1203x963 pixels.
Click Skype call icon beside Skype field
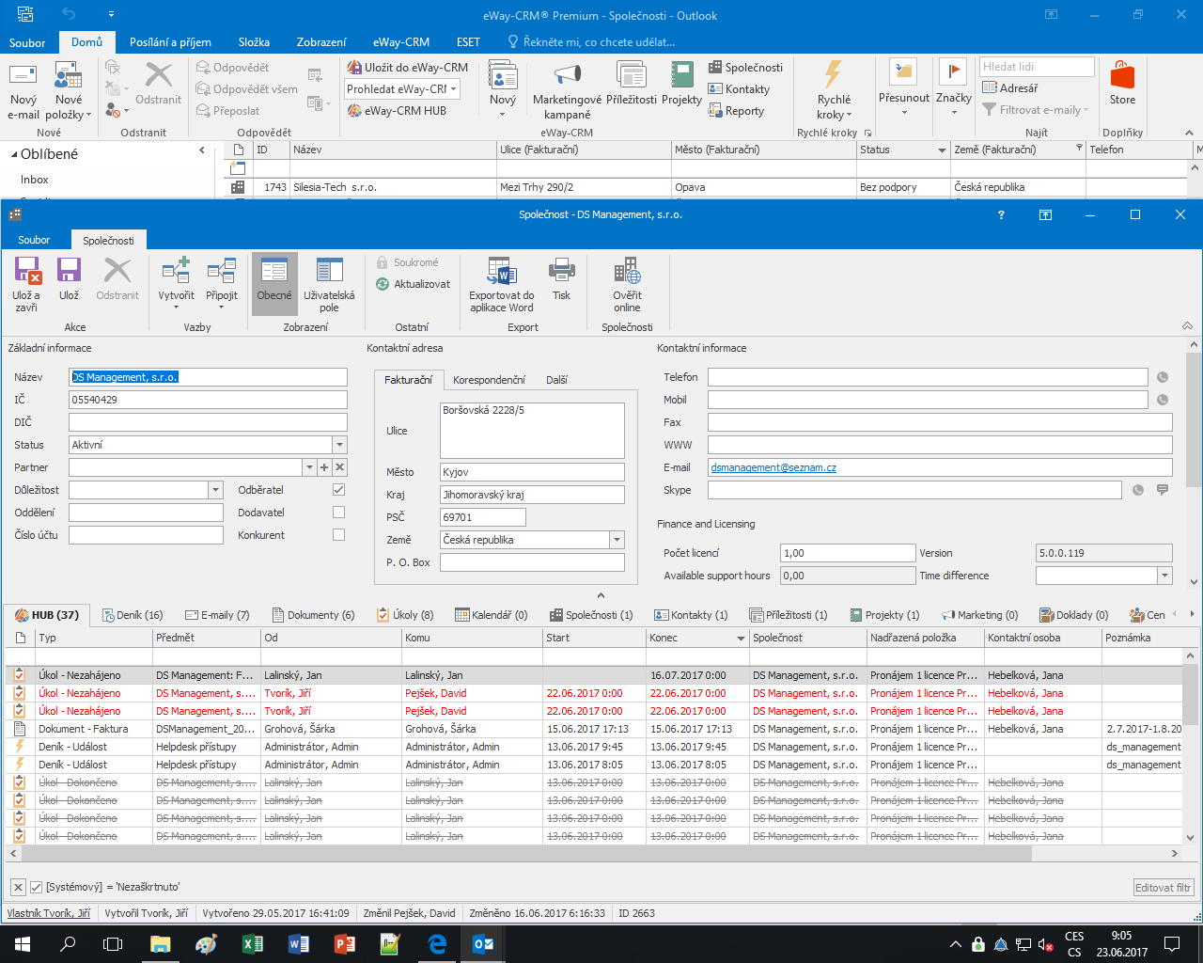coord(1138,490)
